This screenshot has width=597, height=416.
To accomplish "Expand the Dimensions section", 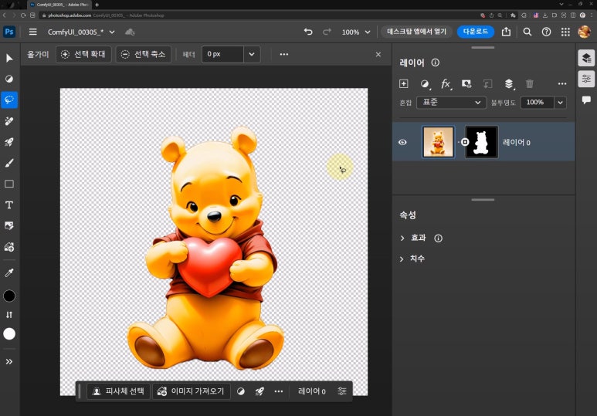I will click(402, 259).
